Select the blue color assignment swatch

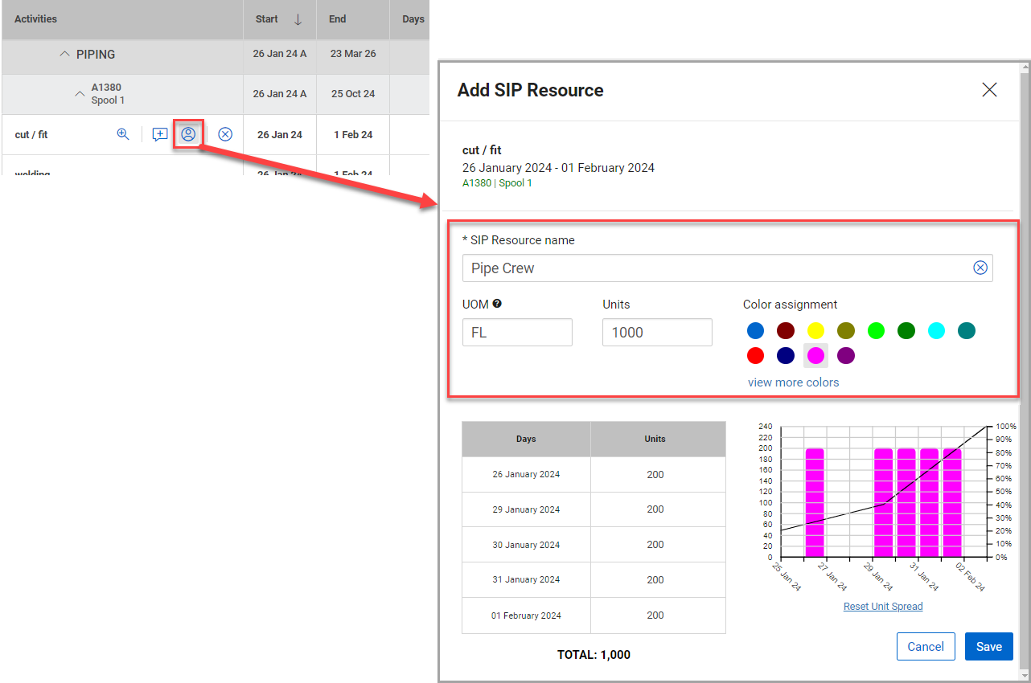pyautogui.click(x=755, y=330)
